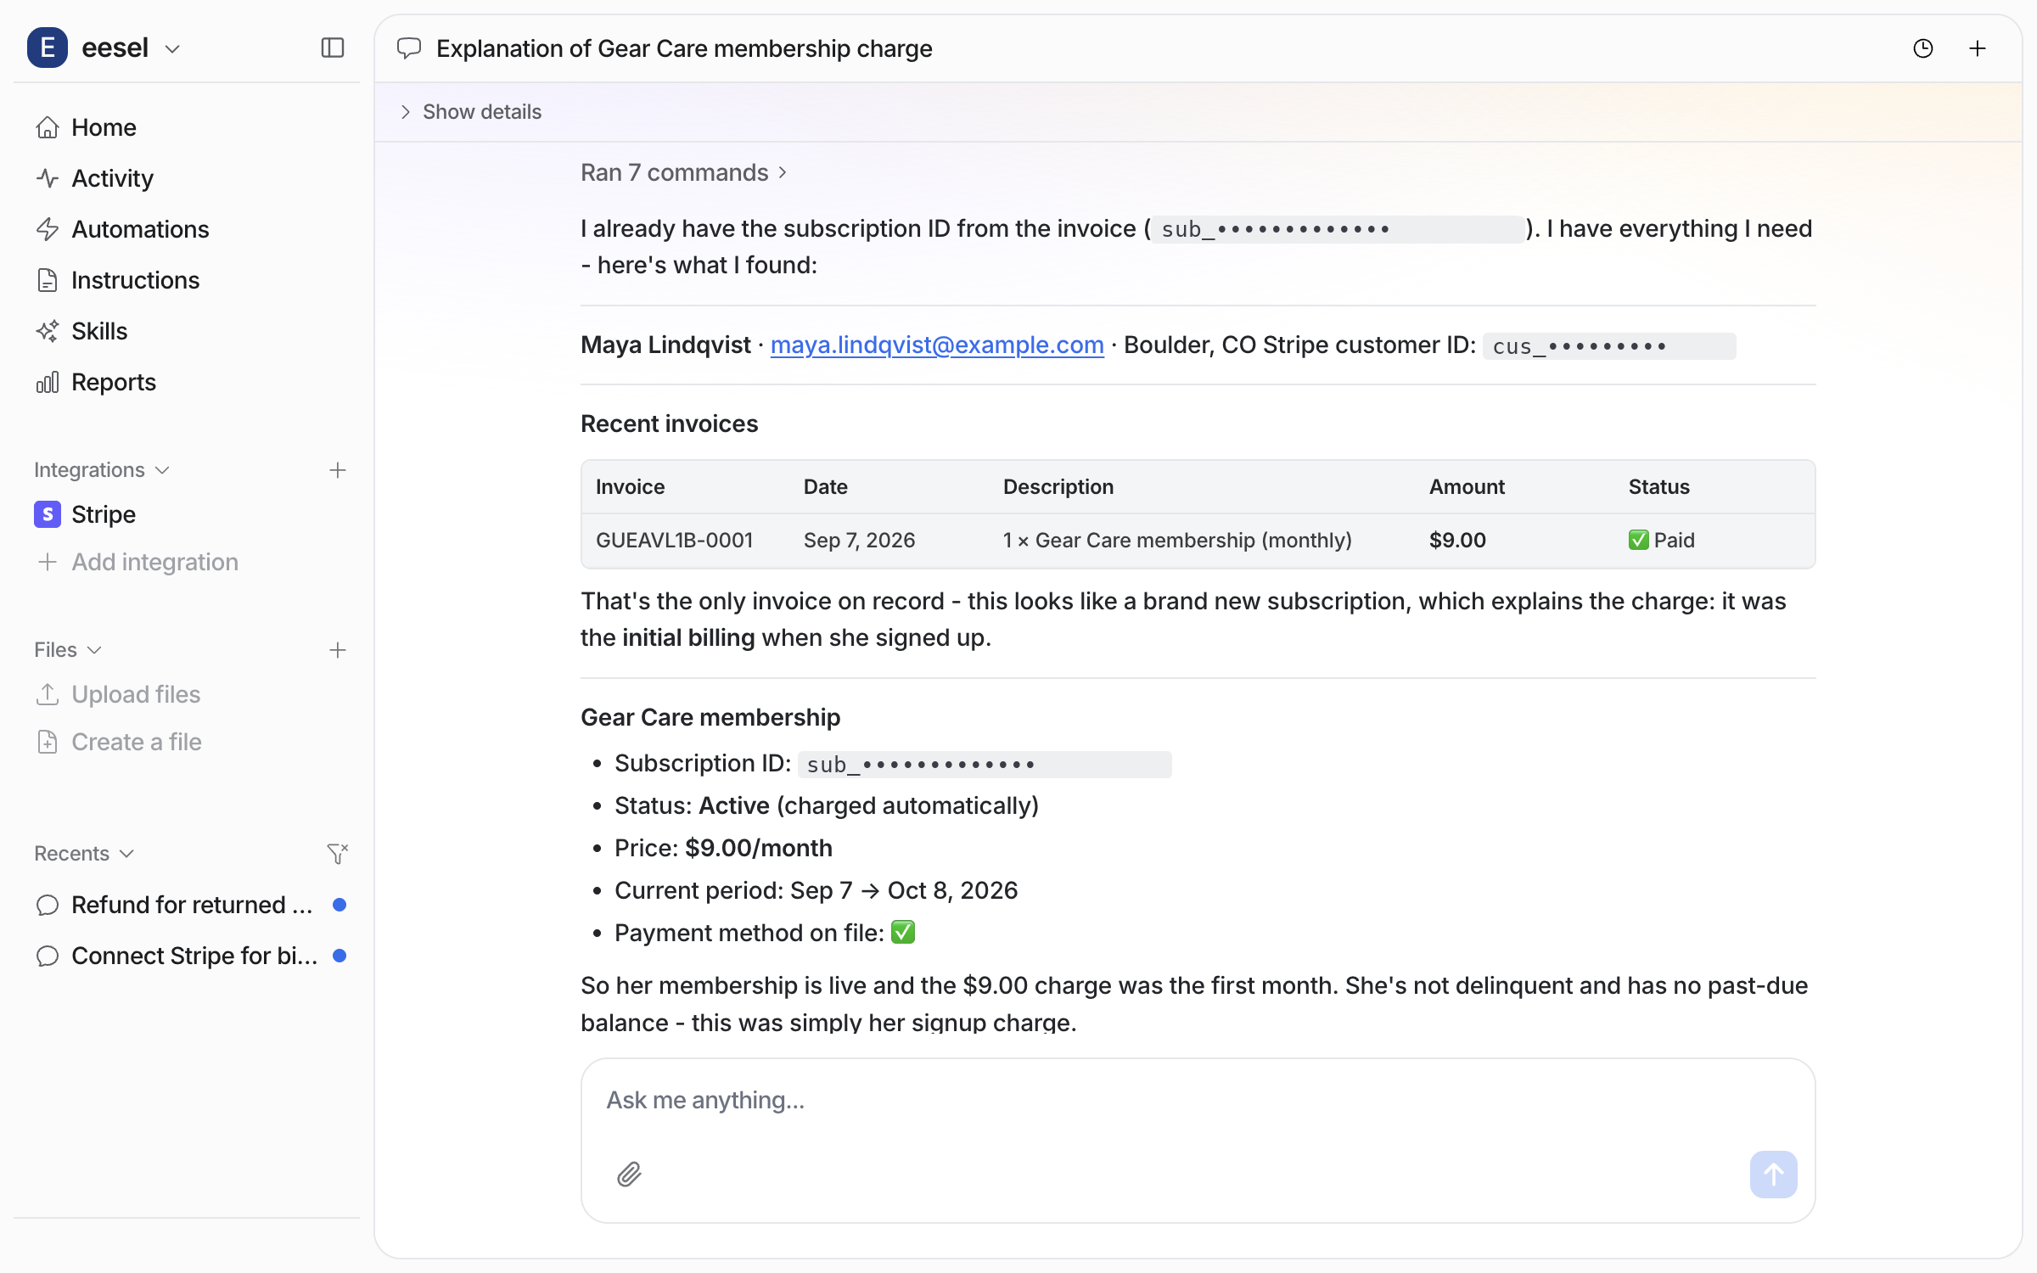Click the Sep 7, 2026 date cell
Image resolution: width=2037 pixels, height=1273 pixels.
pos(859,541)
